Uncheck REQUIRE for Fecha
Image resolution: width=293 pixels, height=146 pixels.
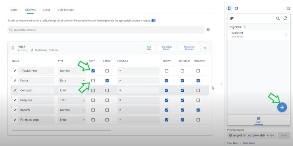(x=198, y=81)
